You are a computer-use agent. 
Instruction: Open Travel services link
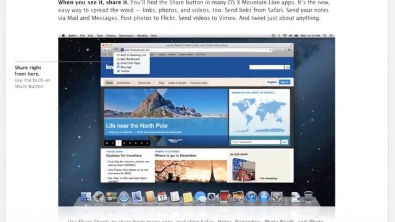point(199,83)
